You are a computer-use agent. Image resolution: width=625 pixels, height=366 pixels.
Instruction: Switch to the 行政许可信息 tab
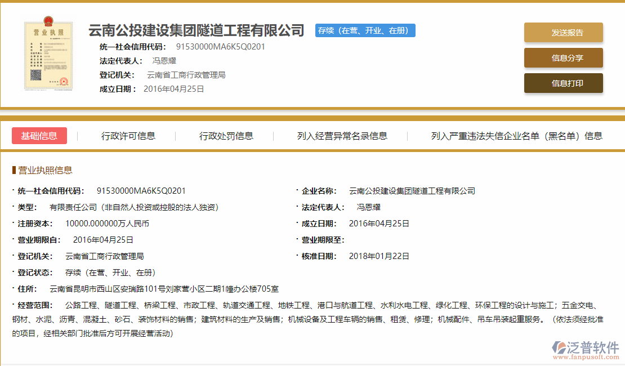129,136
